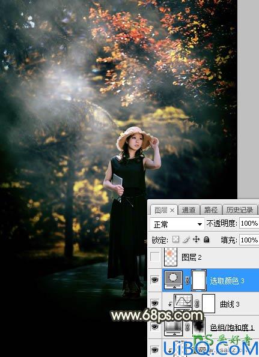Select the 曲线 3 layer mask thumbnail
This screenshot has height=357, width=259.
209,304
